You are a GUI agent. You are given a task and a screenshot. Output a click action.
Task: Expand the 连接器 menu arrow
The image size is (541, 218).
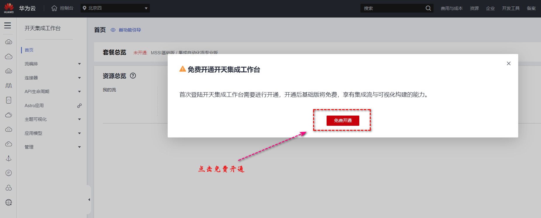(x=79, y=78)
